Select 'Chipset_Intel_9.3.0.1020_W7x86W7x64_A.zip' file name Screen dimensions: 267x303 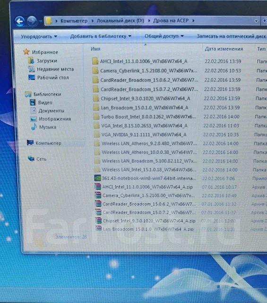click(149, 221)
